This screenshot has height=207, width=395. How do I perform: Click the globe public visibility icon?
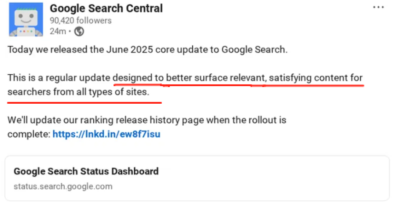[79, 31]
